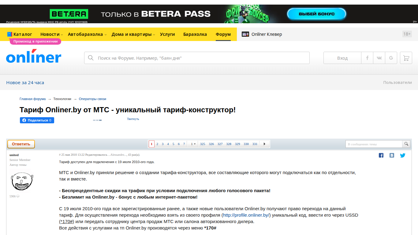Log in via Facebook icon in header

(367, 58)
